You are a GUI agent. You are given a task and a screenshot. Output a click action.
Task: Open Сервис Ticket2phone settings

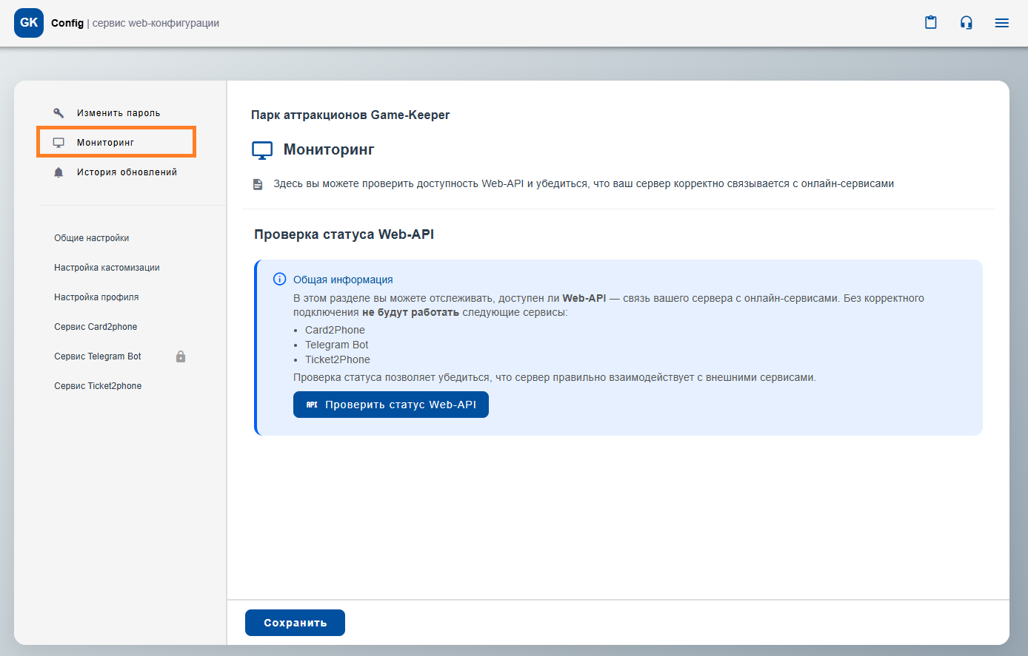point(98,386)
